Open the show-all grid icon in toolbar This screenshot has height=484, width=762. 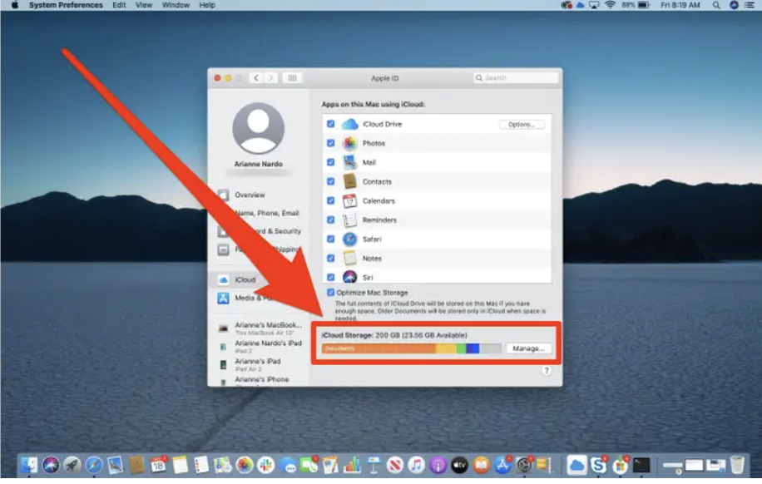coord(292,77)
